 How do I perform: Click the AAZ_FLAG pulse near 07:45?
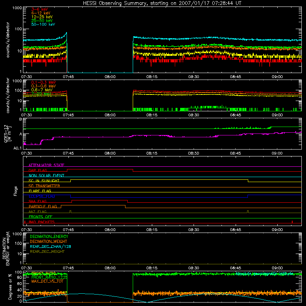tap(70, 212)
